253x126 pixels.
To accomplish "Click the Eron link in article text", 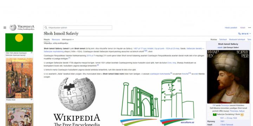I will click(169, 63).
